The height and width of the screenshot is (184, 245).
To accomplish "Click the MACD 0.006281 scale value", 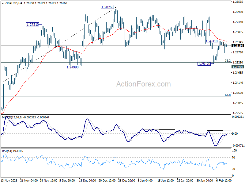I will tap(238, 117).
